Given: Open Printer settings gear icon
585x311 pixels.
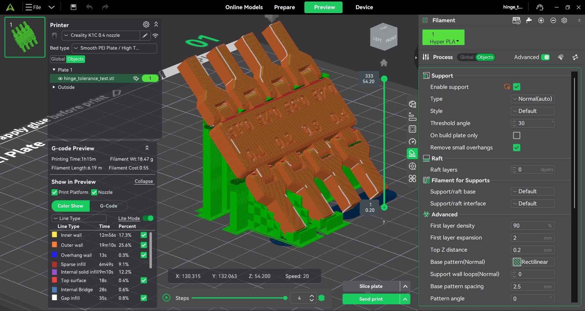Looking at the screenshot, I should point(146,24).
